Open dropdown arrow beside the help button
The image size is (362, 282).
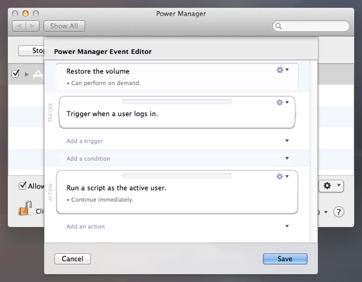click(326, 212)
